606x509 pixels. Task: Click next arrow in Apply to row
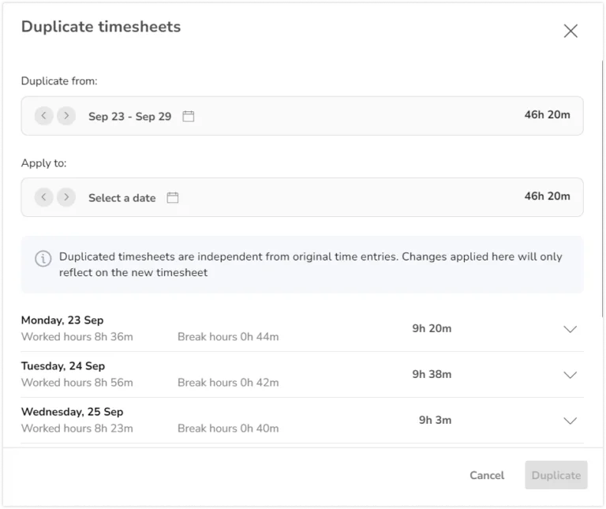coord(66,197)
